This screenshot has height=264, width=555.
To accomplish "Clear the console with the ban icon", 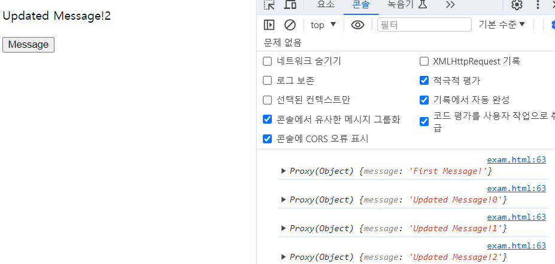I will 290,25.
